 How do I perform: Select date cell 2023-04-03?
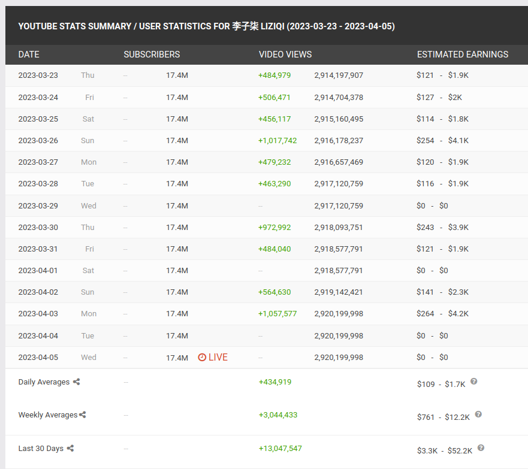pyautogui.click(x=38, y=313)
